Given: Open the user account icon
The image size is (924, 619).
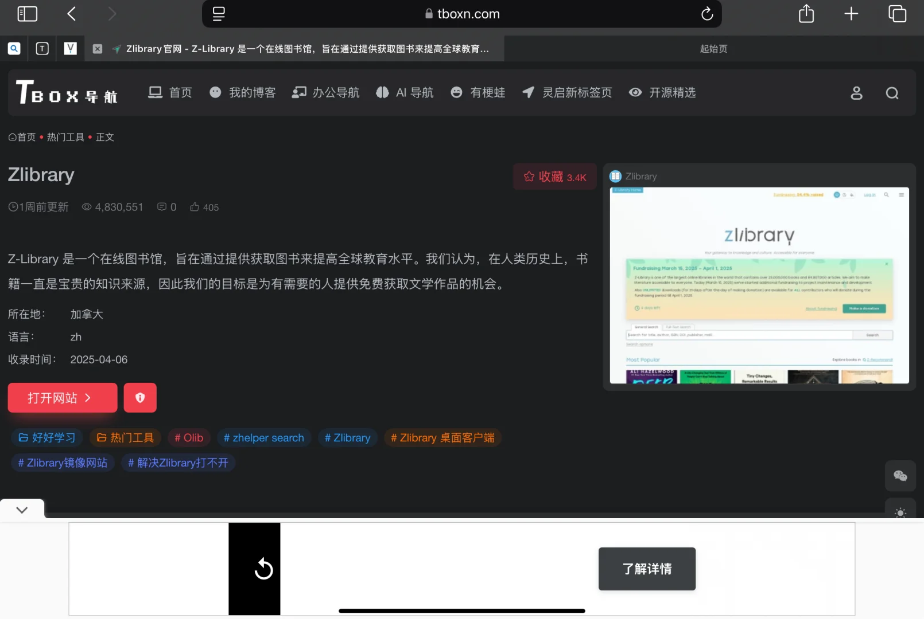Looking at the screenshot, I should pyautogui.click(x=856, y=93).
